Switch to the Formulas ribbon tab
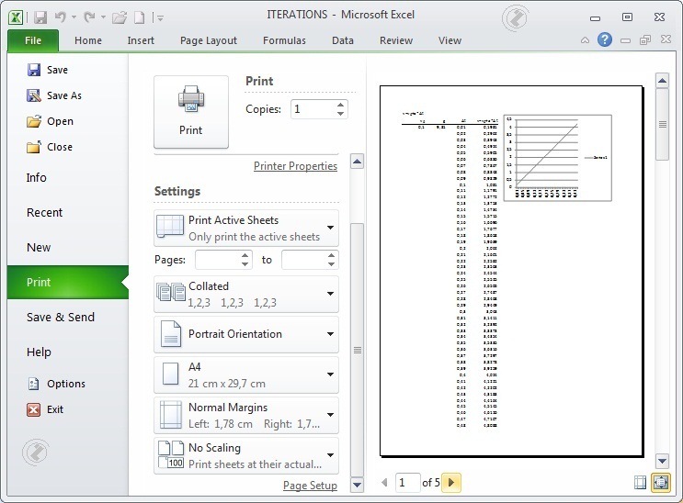683x503 pixels. click(284, 40)
